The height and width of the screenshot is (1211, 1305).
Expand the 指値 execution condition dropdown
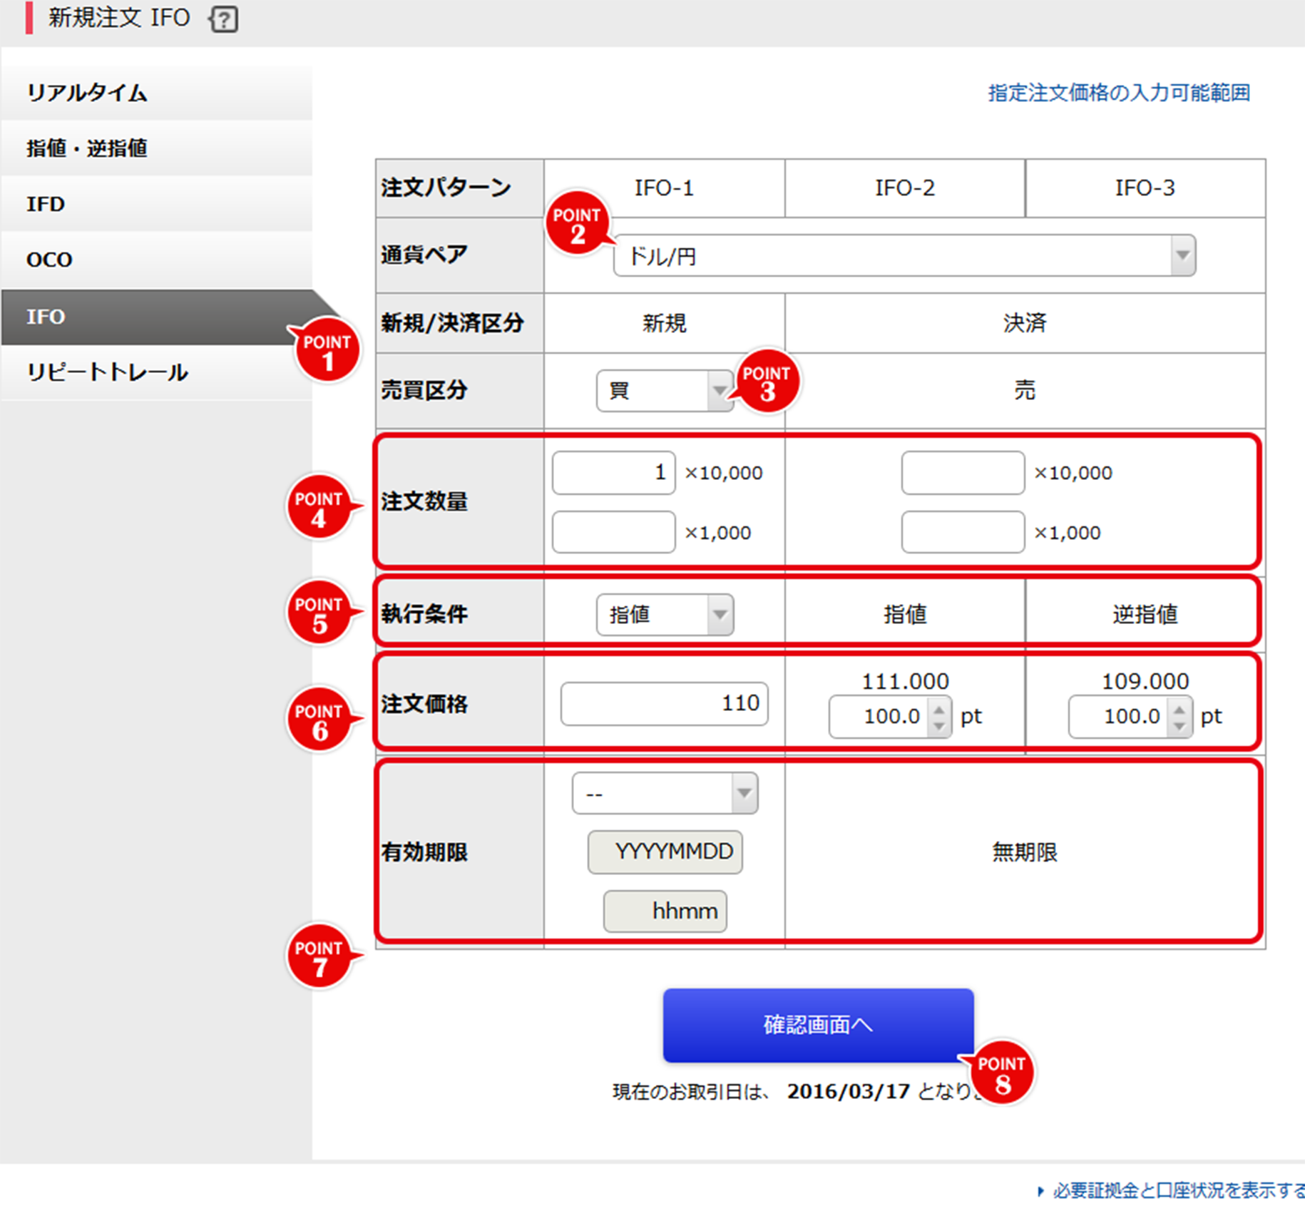[664, 614]
